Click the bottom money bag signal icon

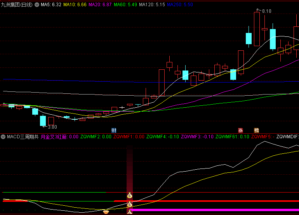(x=130, y=212)
